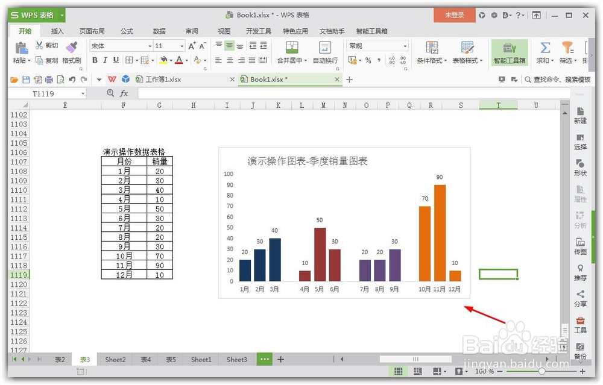This screenshot has width=603, height=385.
Task: Toggle middle vertical alignment
Action: coord(229,45)
